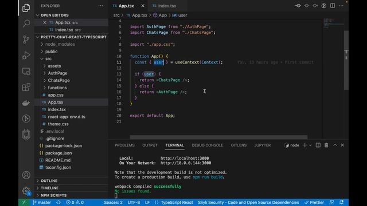Maximize the panel size chevron
Screen dimensions: 367x206
click(x=335, y=145)
